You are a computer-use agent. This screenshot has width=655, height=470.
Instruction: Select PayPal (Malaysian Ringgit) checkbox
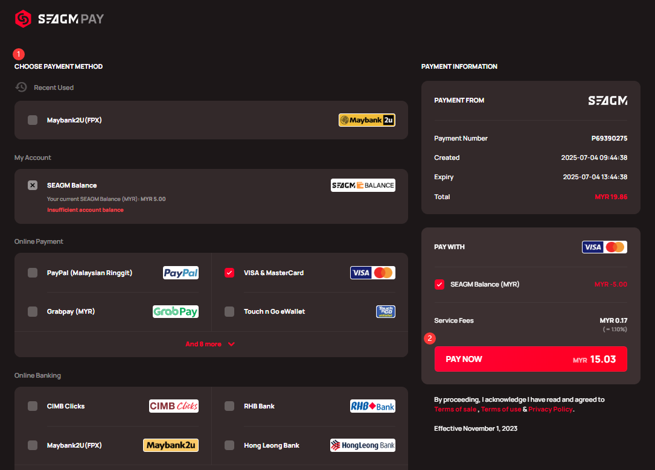(x=33, y=273)
